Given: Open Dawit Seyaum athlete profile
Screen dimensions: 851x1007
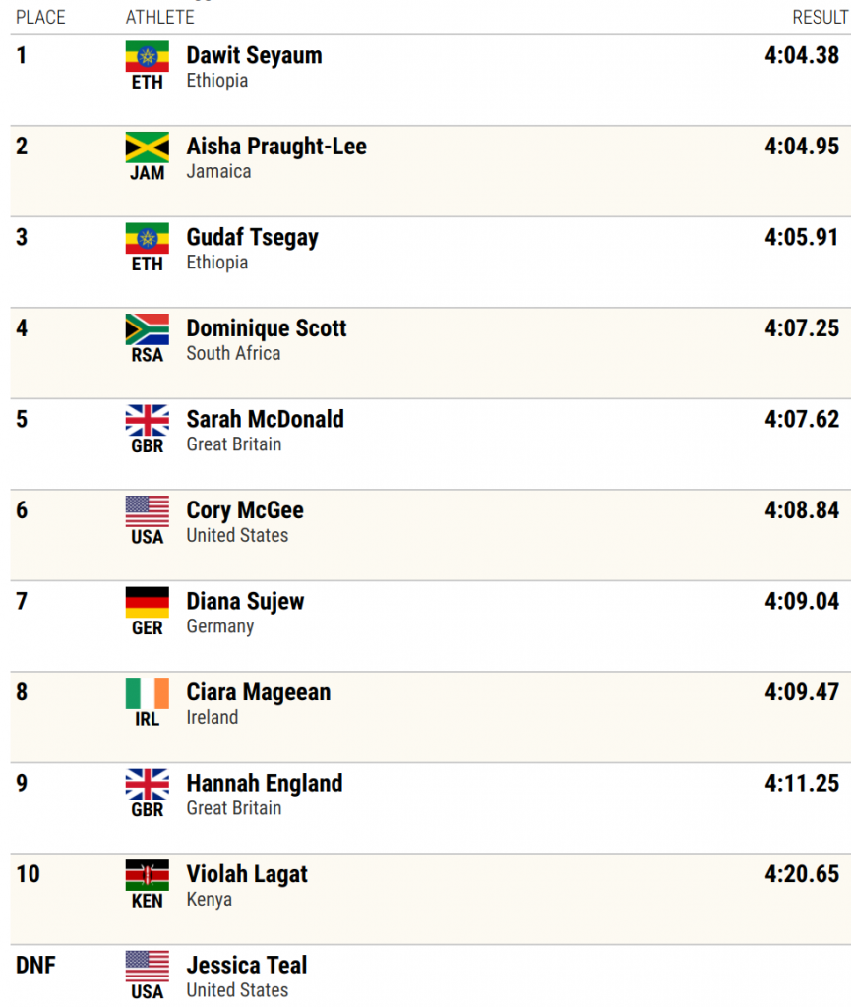Looking at the screenshot, I should point(255,56).
